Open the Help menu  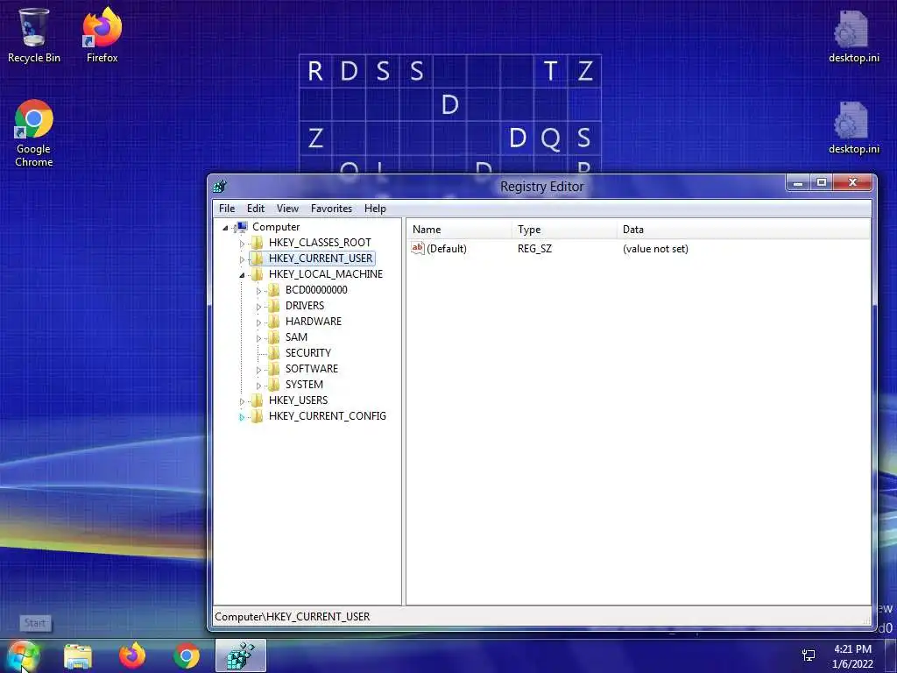(375, 209)
